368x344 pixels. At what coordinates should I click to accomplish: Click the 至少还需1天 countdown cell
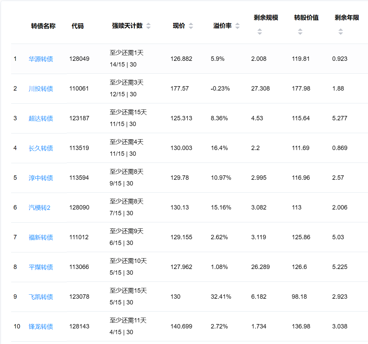coord(126,53)
